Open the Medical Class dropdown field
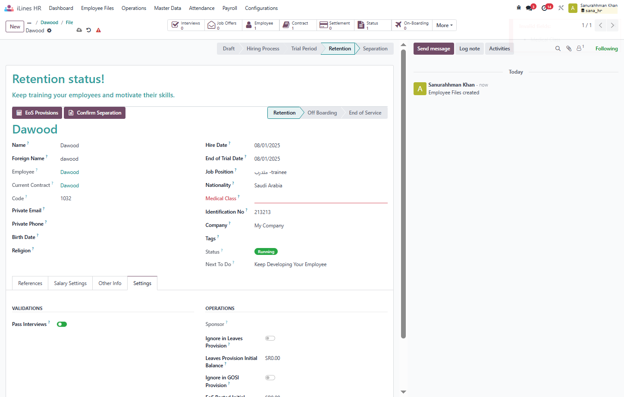Image resolution: width=624 pixels, height=397 pixels. pos(321,198)
